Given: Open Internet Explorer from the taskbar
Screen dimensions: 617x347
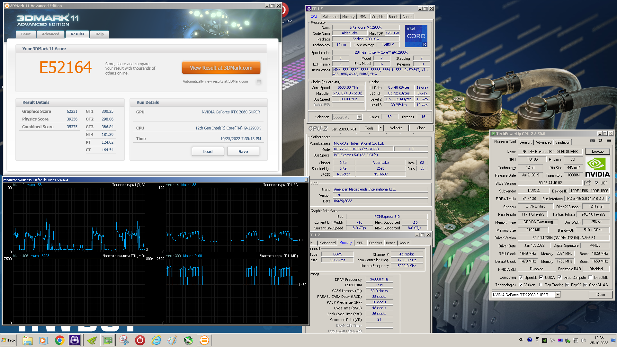Looking at the screenshot, I should [156, 340].
